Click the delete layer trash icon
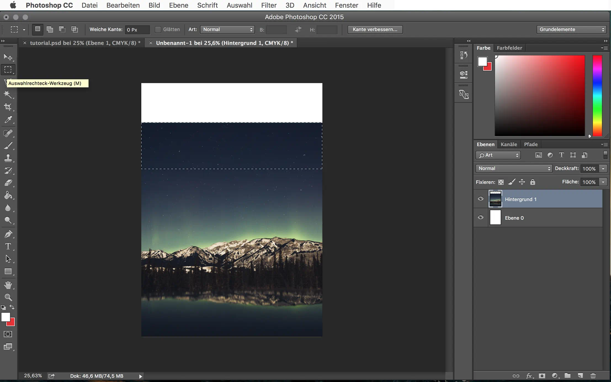 tap(593, 376)
